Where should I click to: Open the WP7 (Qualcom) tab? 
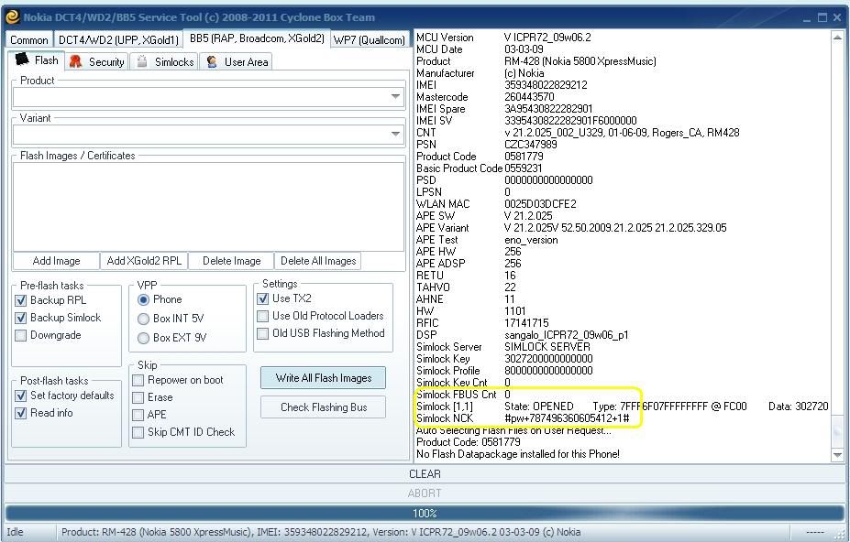coord(369,39)
